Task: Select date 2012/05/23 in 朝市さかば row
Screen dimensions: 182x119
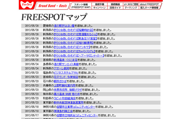Action: (x=32, y=81)
